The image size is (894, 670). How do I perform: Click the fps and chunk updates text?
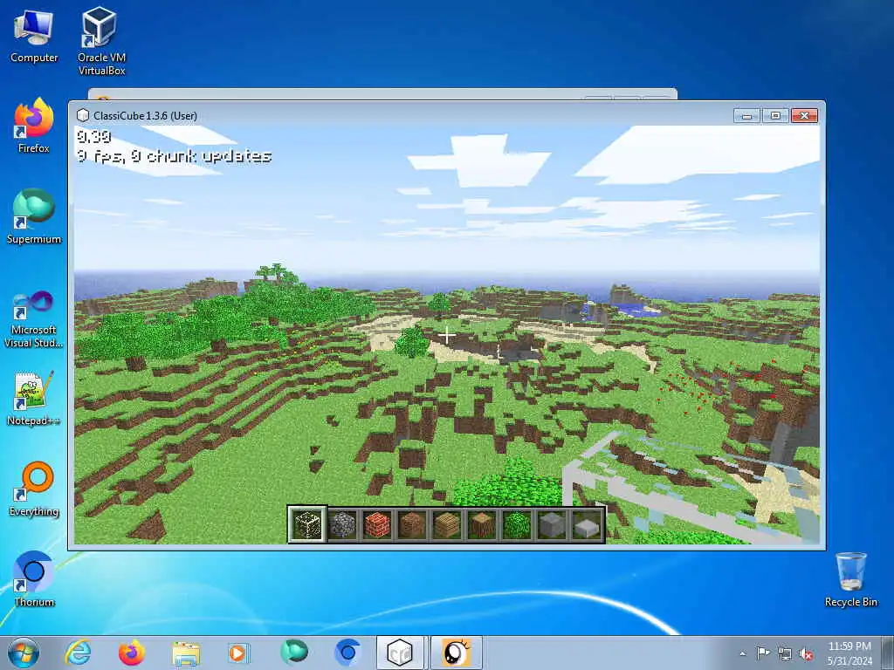tap(174, 156)
